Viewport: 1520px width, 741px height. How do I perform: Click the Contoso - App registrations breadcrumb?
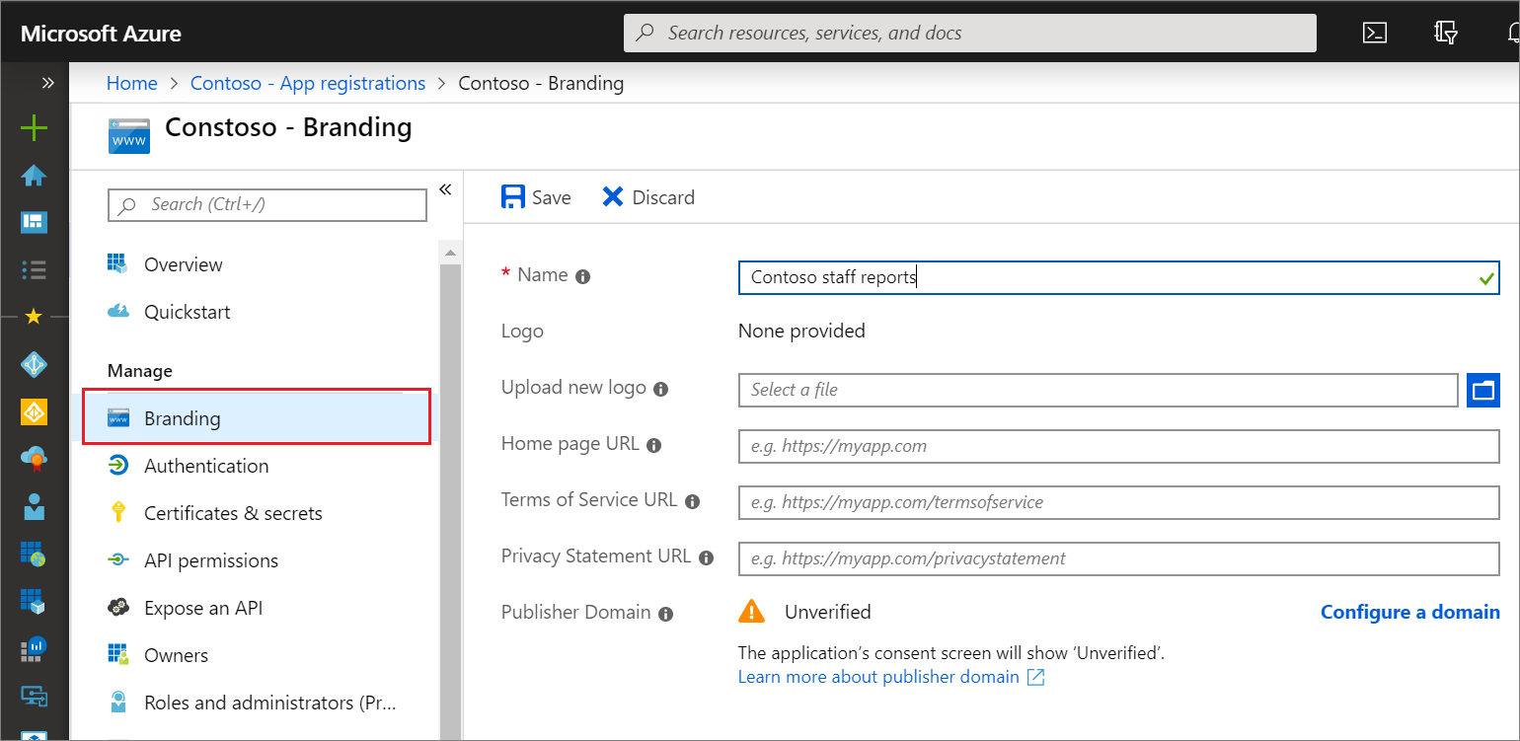click(x=308, y=83)
